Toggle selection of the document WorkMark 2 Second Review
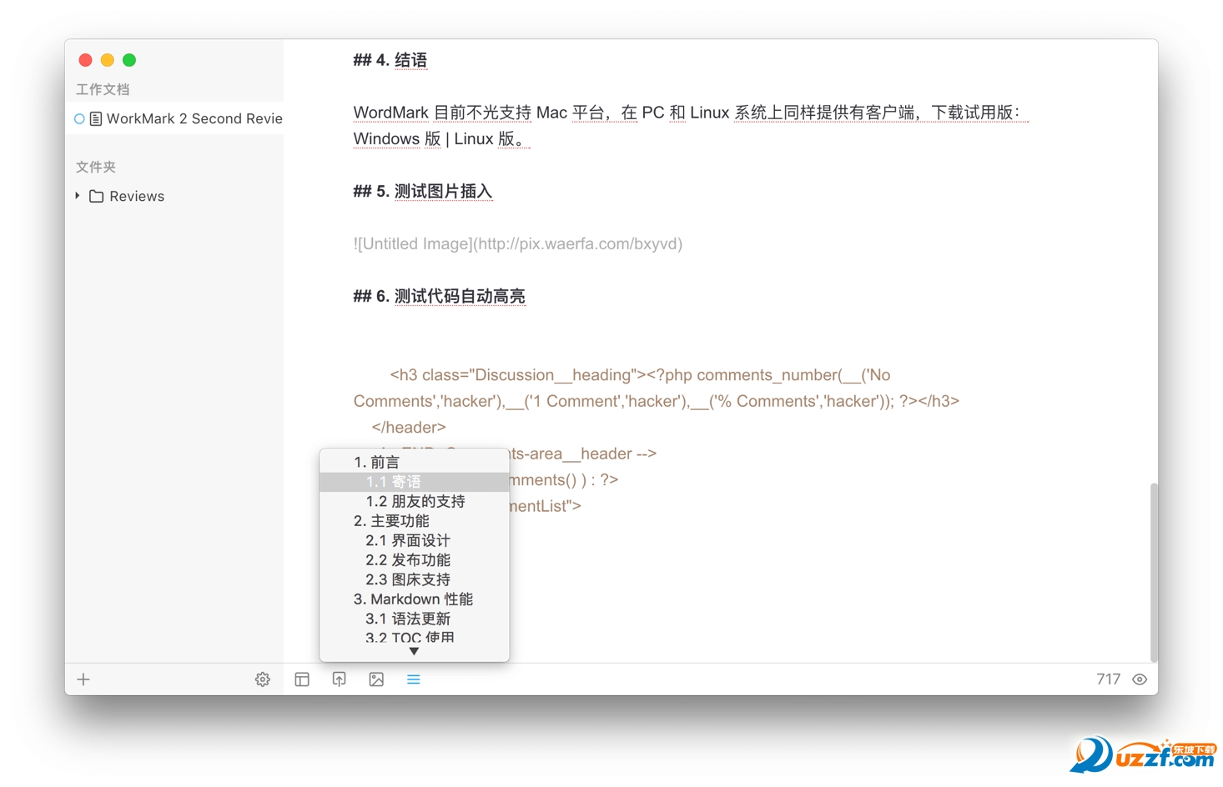 (194, 118)
